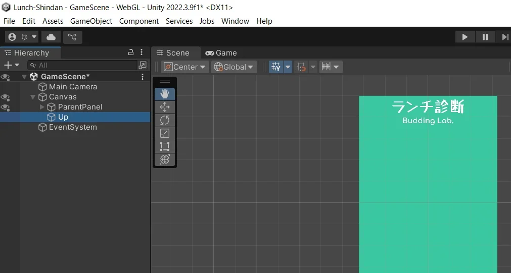
Task: Select Main Camera in Hierarchy
Action: (73, 87)
